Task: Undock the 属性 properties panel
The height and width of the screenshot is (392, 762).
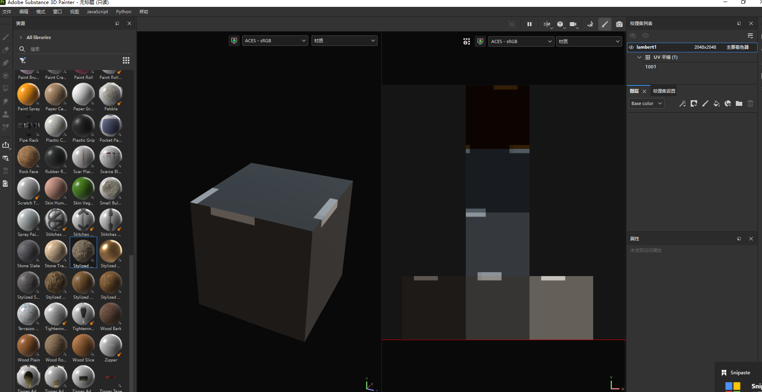Action: point(739,239)
